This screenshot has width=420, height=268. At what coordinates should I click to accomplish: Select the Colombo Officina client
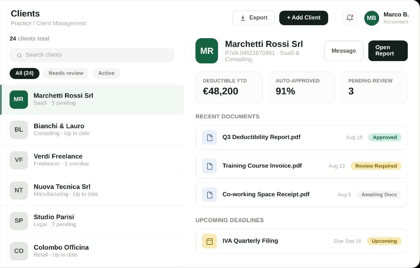pos(92,251)
